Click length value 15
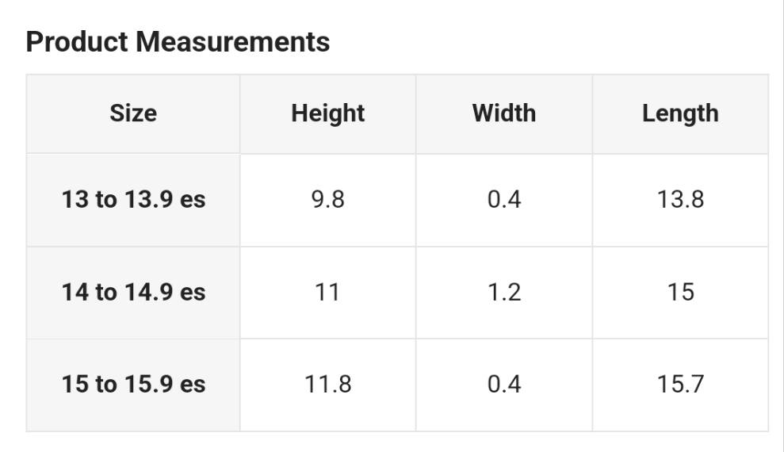Screen dimensions: 784x452 (x=679, y=292)
